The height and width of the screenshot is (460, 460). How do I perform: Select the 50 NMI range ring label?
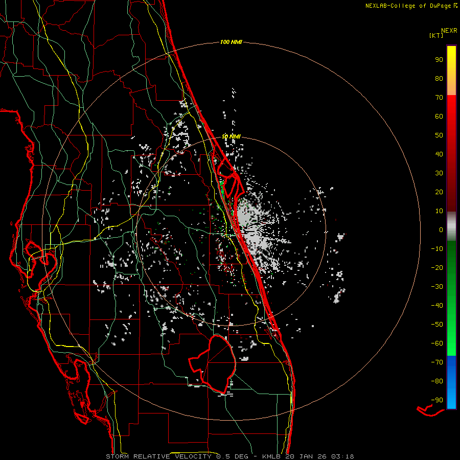tap(231, 136)
